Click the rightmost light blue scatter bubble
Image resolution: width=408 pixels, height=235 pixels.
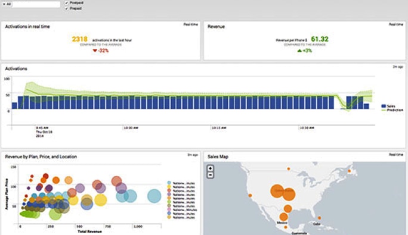(154, 196)
